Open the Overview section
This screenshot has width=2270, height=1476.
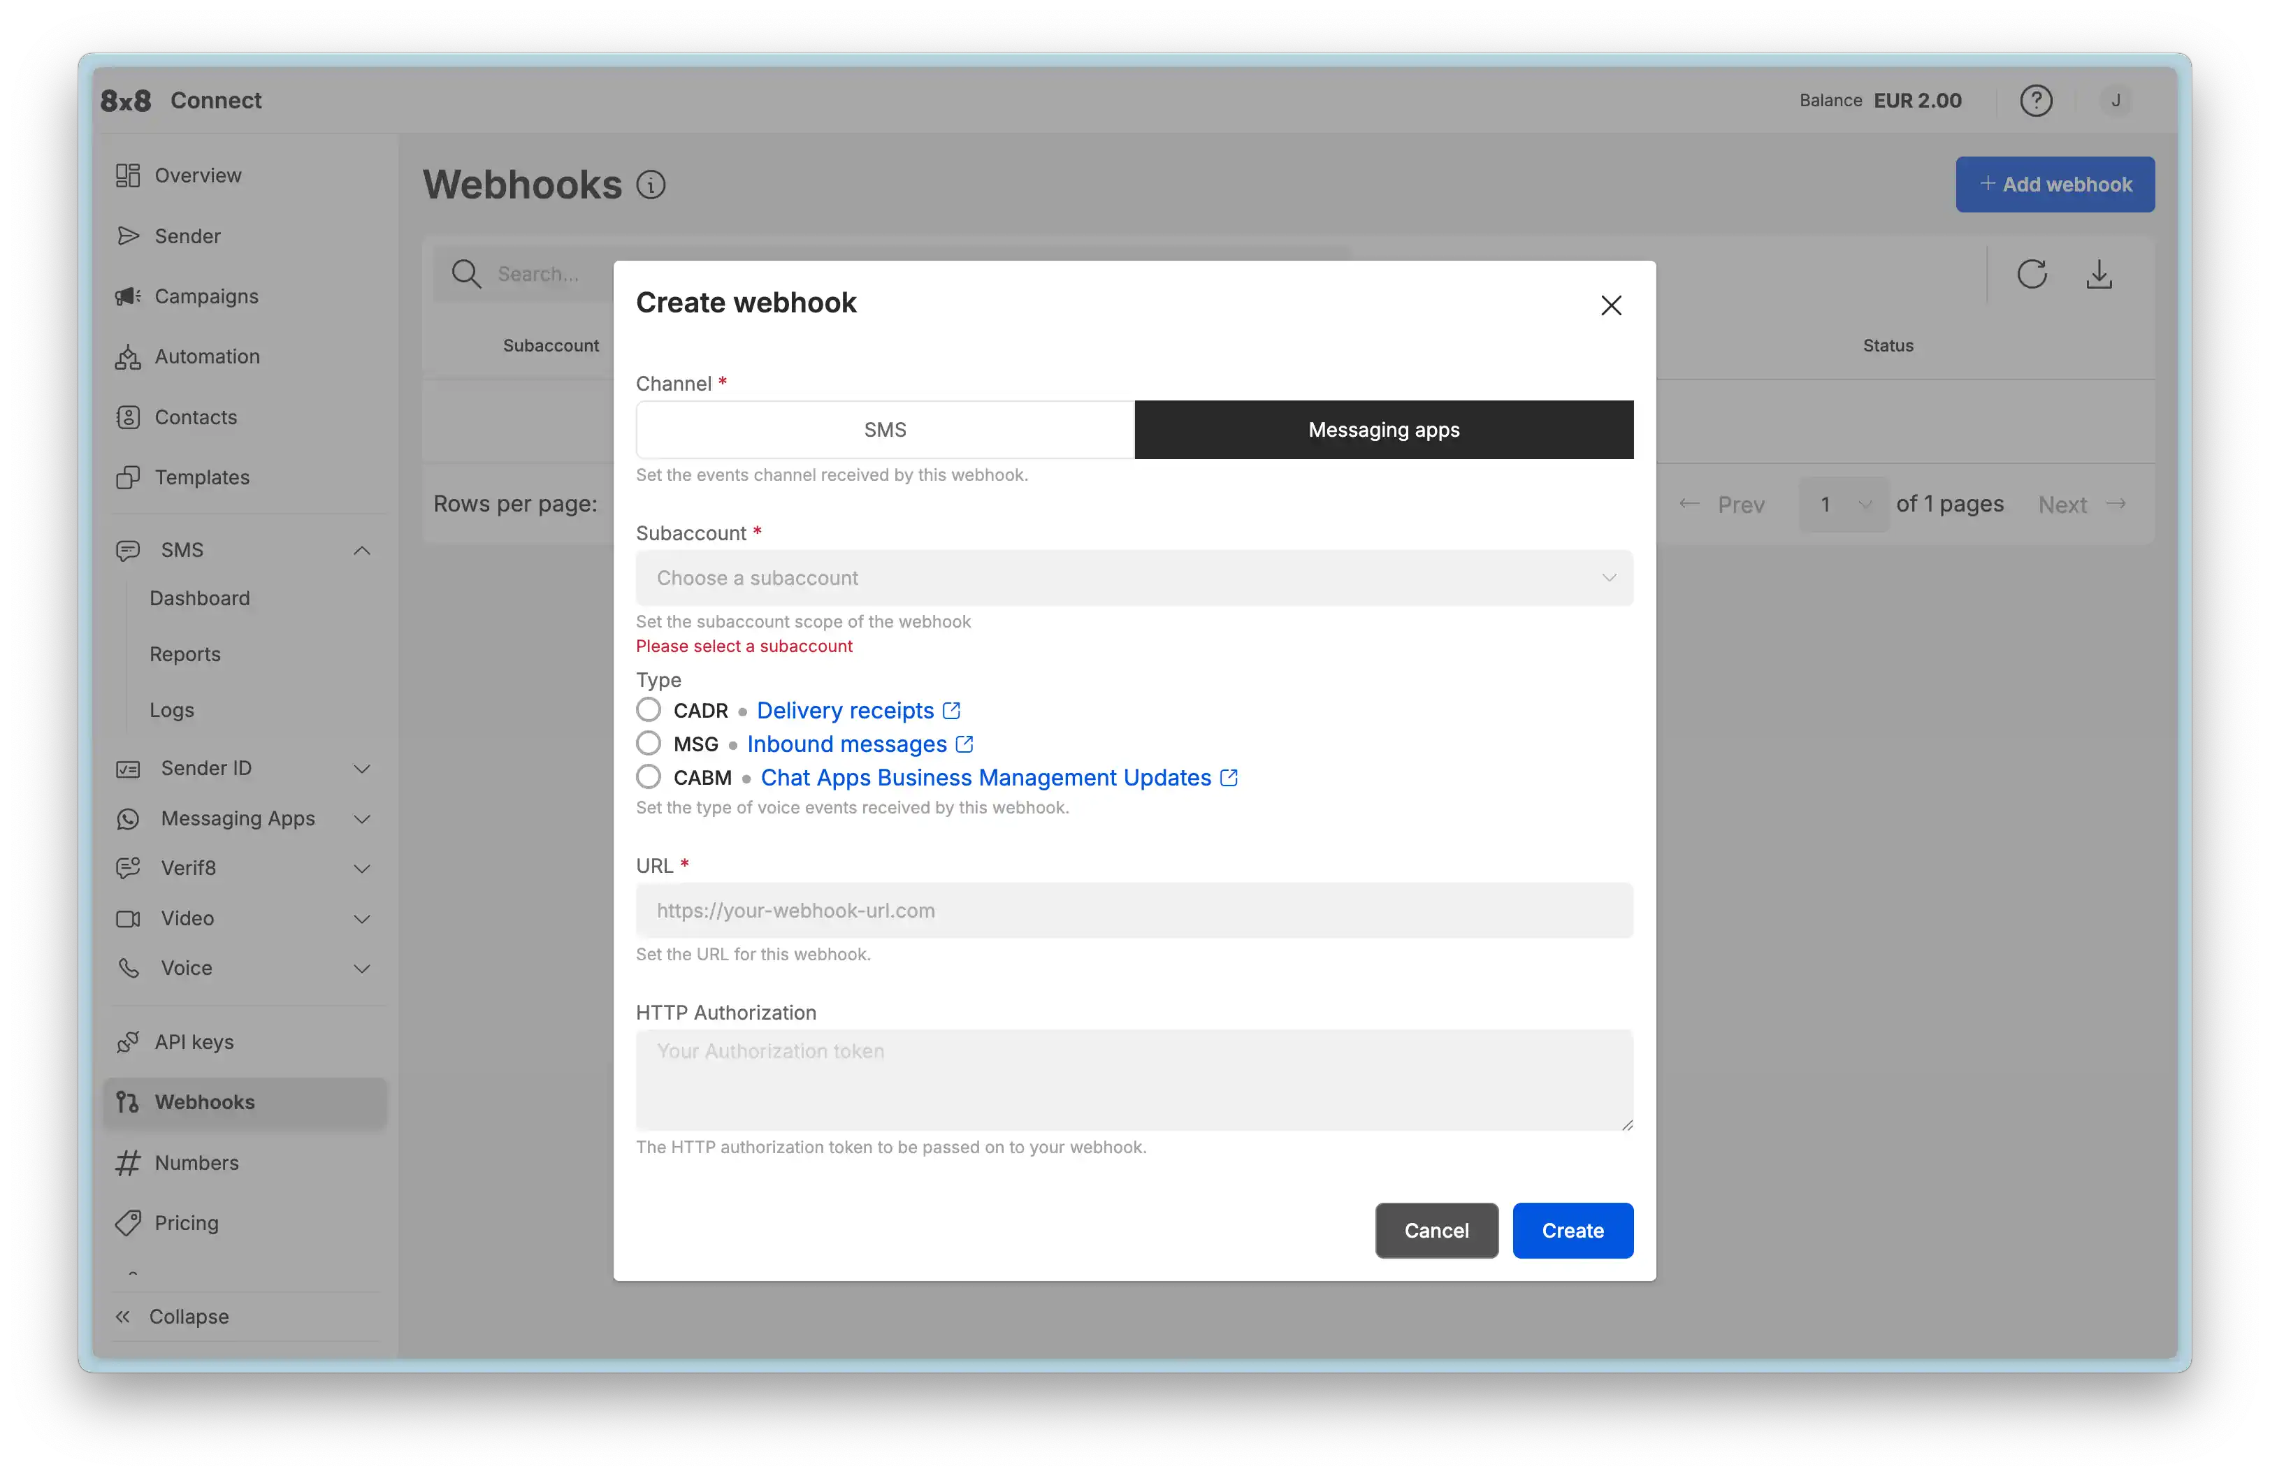[x=197, y=175]
